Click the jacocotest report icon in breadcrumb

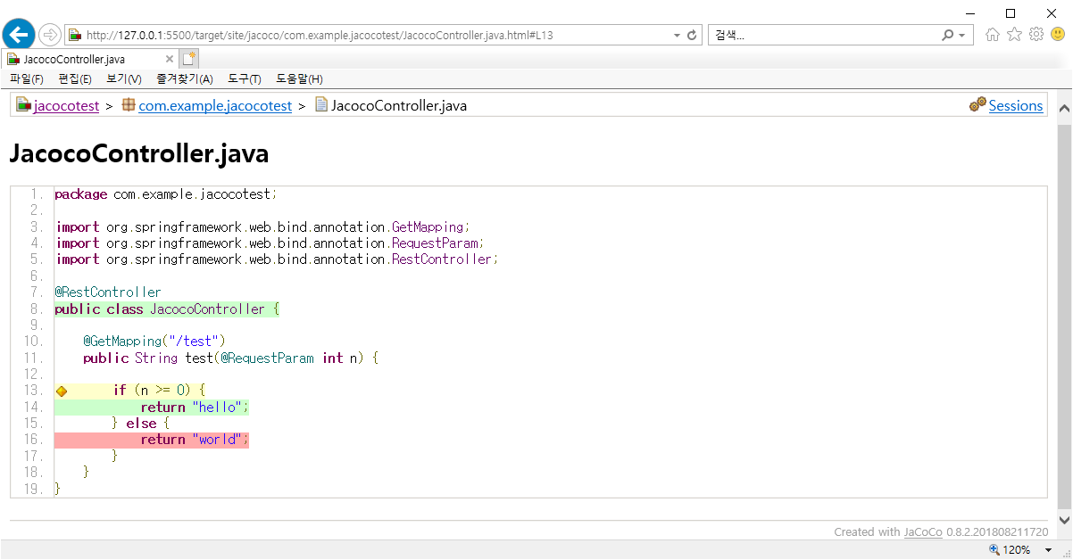(23, 105)
